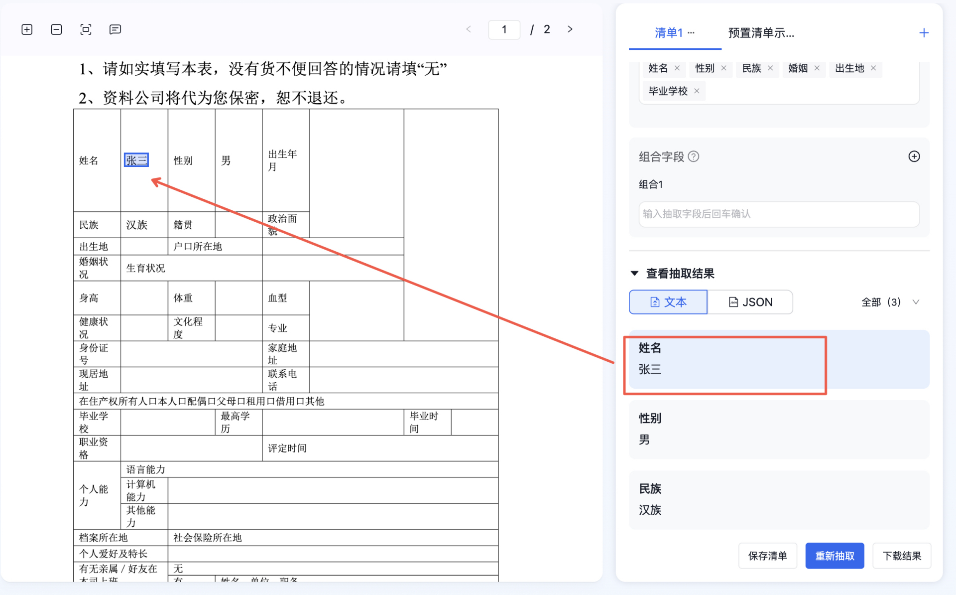Open the comment/annotation icon in toolbar
The width and height of the screenshot is (956, 595).
tap(115, 30)
